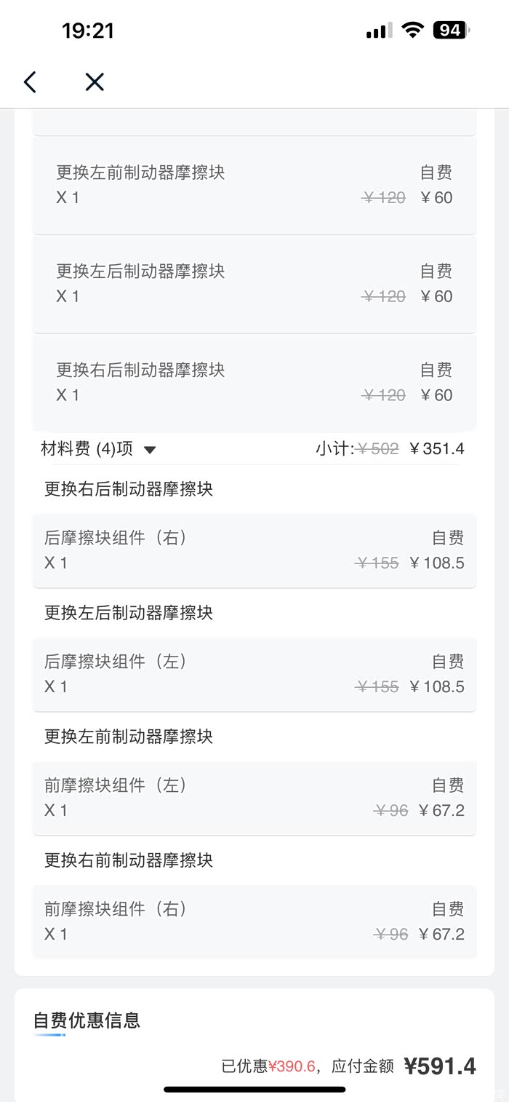Open the 后摩擦块组件（左） parts card
Viewport: 509px width, 1102px height.
tap(254, 674)
